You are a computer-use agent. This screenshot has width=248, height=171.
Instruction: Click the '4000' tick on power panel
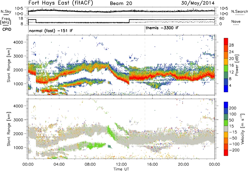18,42
